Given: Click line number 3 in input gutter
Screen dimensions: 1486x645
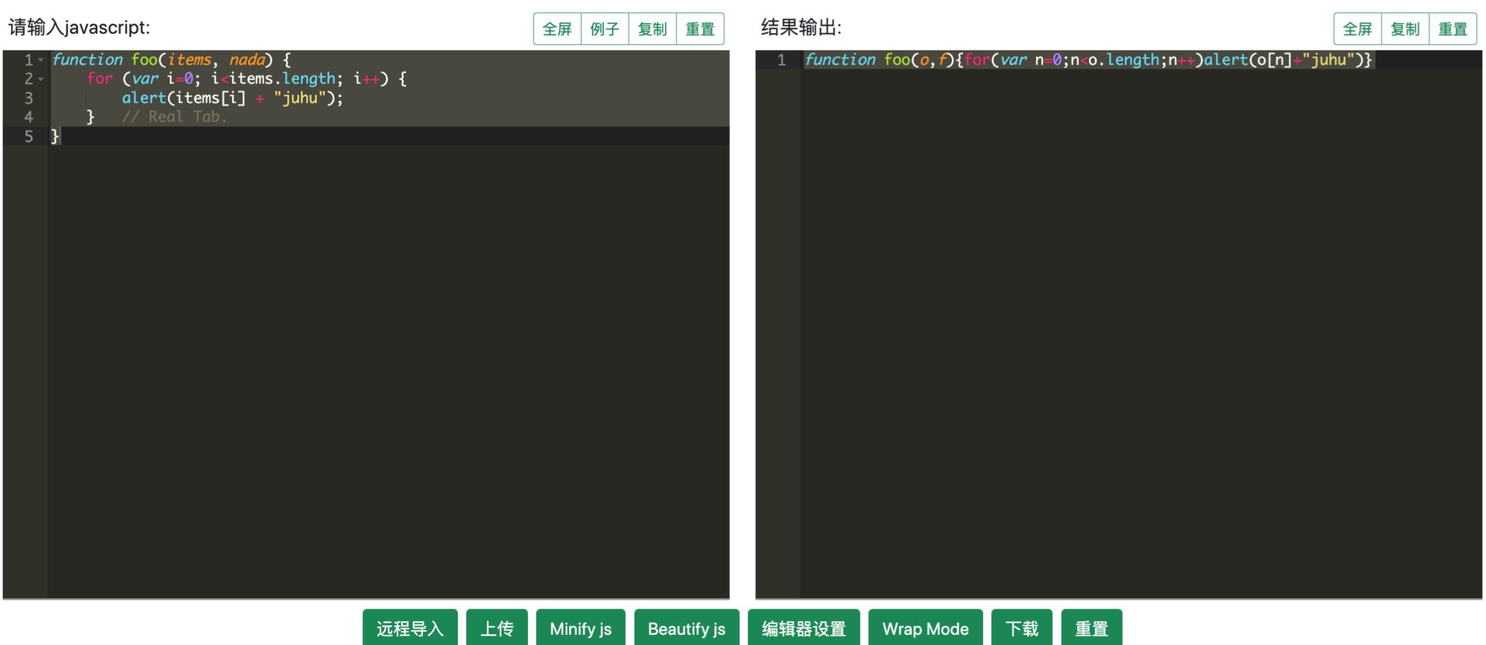Looking at the screenshot, I should [x=28, y=98].
